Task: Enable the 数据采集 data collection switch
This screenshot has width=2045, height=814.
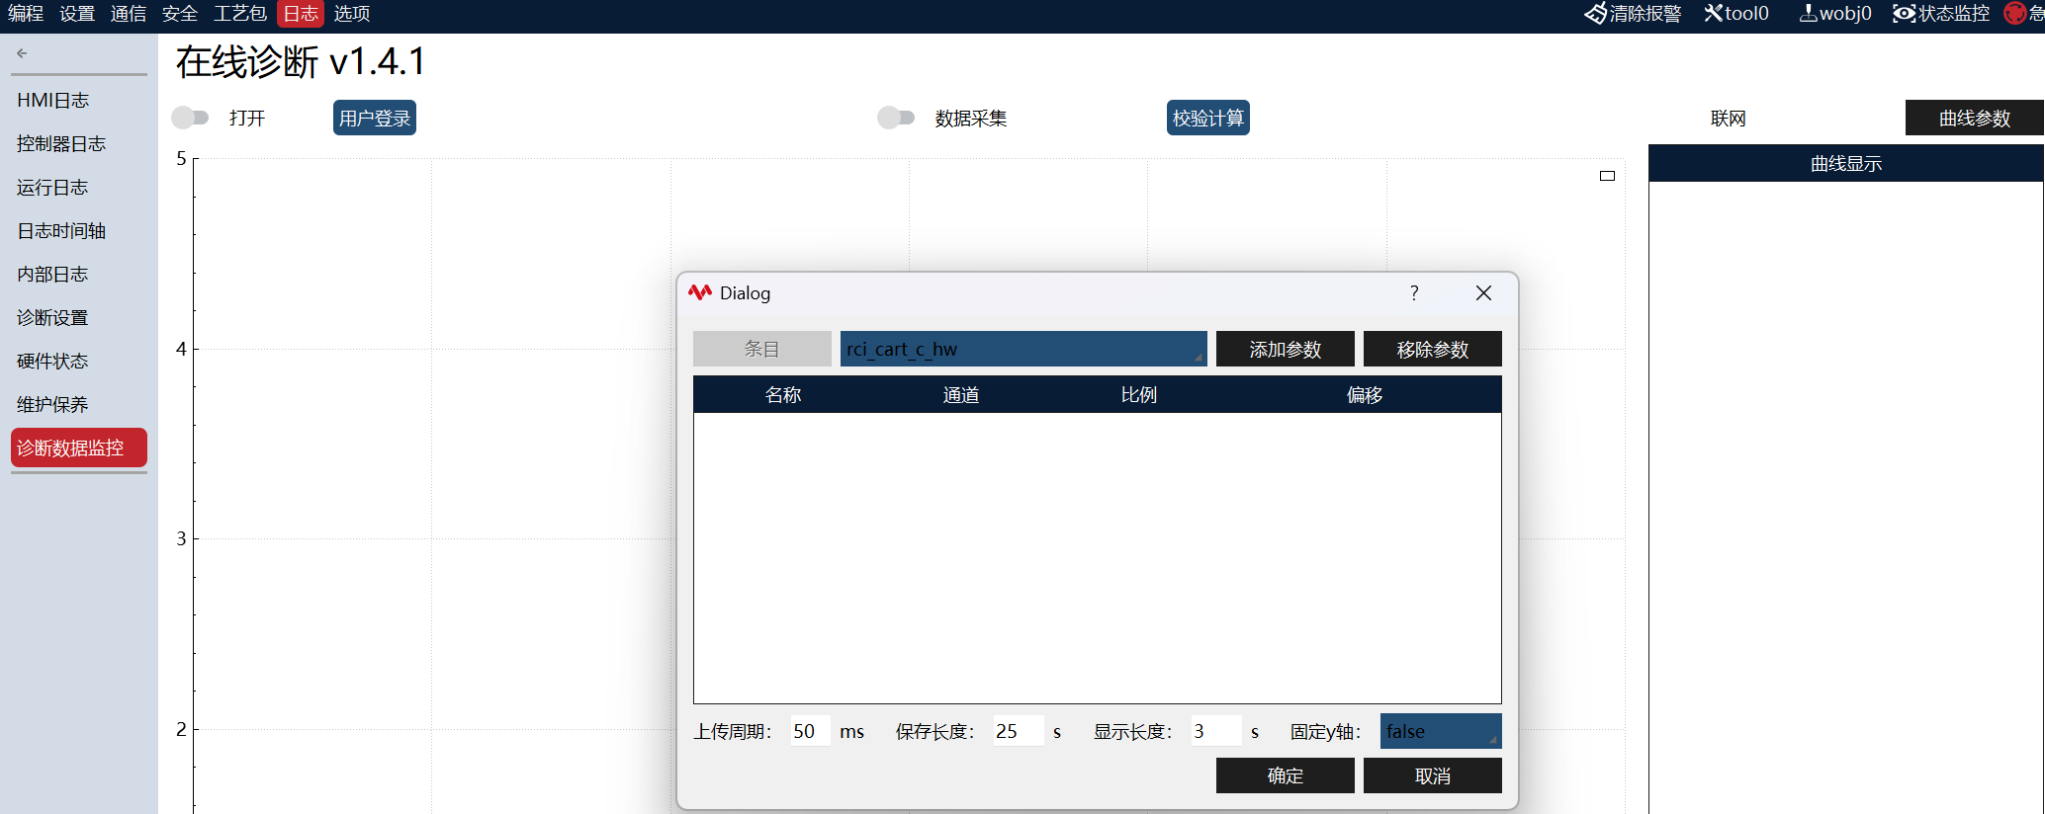Action: point(896,118)
